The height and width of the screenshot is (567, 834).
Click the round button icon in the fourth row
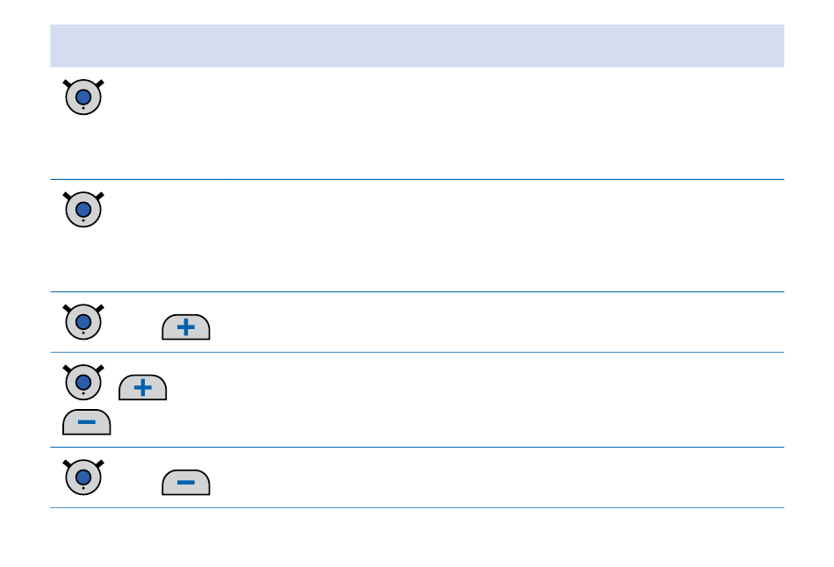(x=83, y=382)
